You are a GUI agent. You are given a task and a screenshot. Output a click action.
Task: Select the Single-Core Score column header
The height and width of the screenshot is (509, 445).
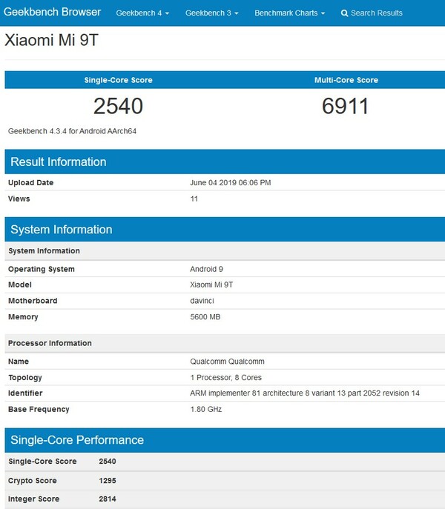(x=118, y=80)
